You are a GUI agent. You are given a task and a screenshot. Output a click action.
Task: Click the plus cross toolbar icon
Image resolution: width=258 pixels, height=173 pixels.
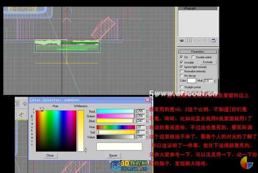[25, 104]
